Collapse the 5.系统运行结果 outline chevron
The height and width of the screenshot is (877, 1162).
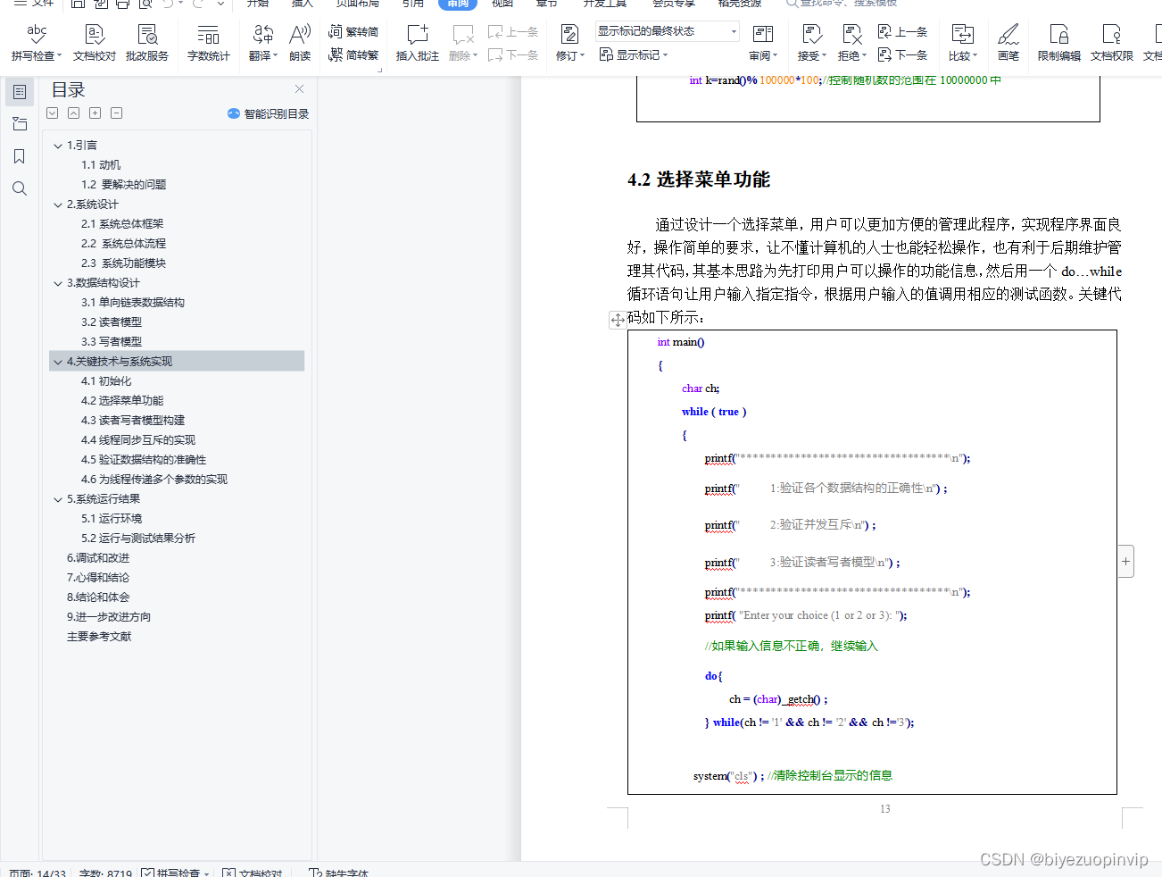click(x=58, y=499)
